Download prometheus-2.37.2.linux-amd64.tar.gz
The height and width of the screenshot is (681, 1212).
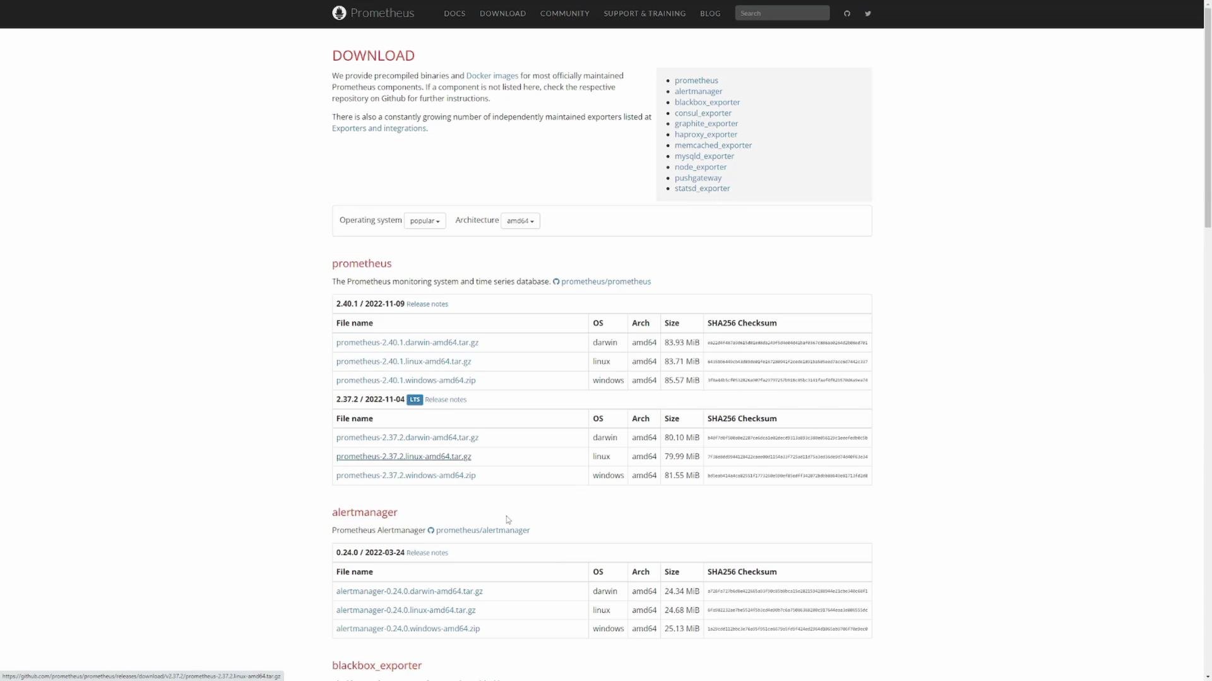403,457
